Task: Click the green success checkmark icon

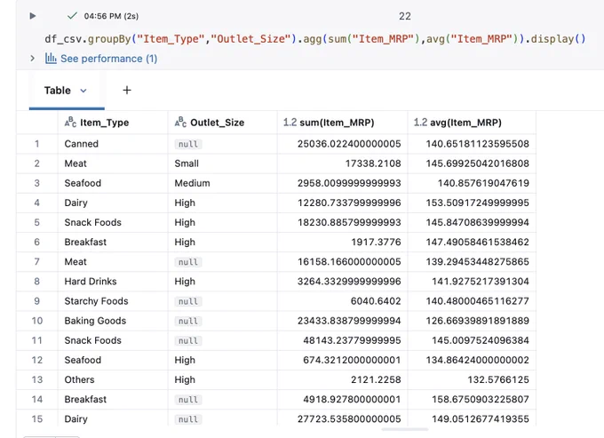Action: 72,16
